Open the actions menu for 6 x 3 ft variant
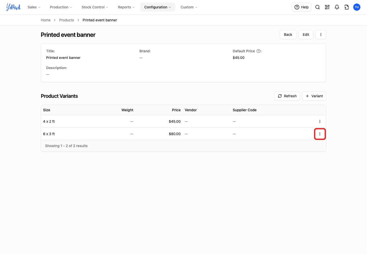Image resolution: width=367 pixels, height=254 pixels. pos(320,134)
